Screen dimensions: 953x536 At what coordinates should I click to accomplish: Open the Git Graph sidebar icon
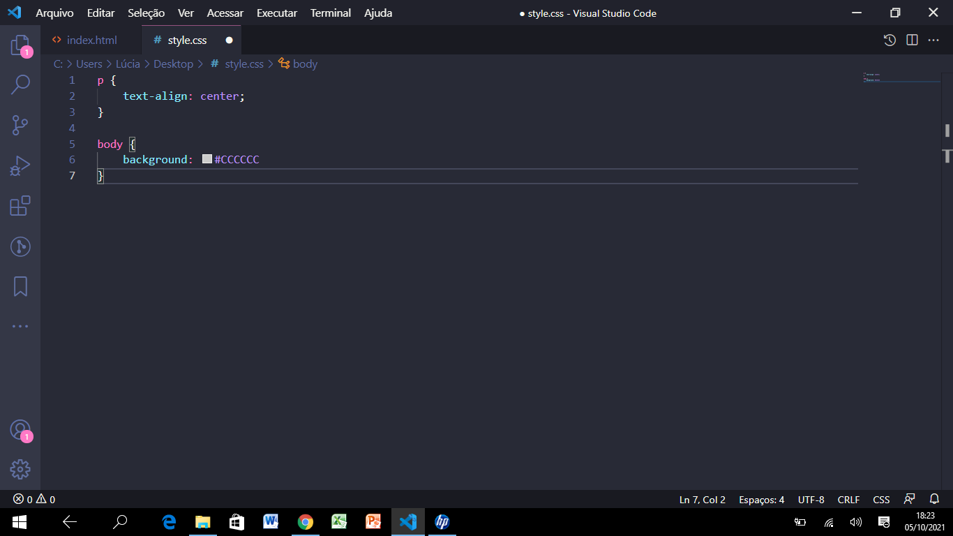click(x=20, y=246)
